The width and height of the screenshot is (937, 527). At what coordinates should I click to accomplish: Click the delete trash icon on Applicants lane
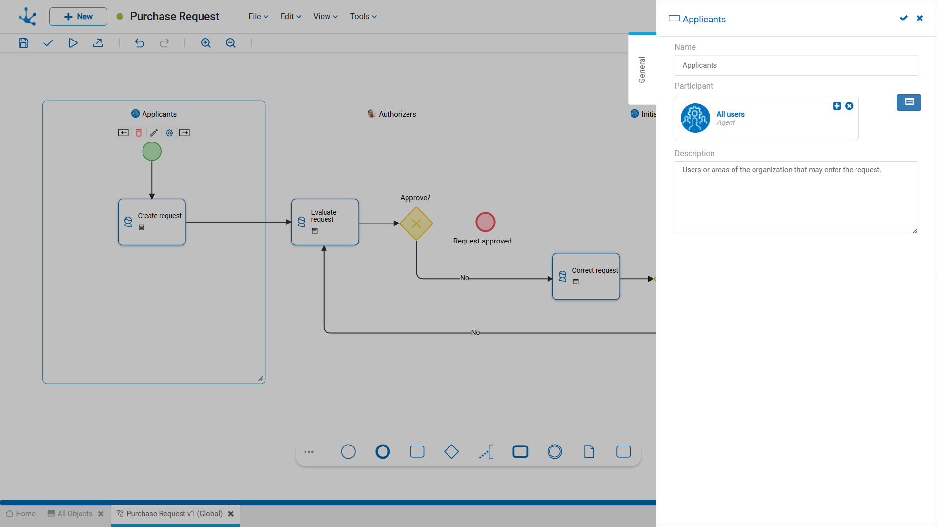(139, 133)
